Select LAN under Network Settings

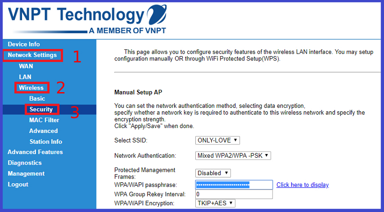click(25, 77)
